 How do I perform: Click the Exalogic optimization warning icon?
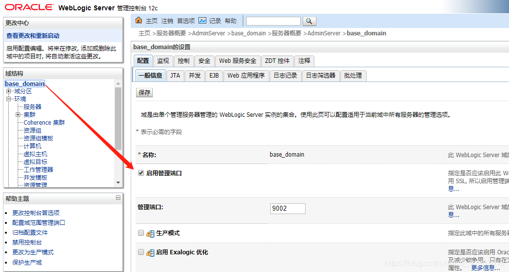150,252
